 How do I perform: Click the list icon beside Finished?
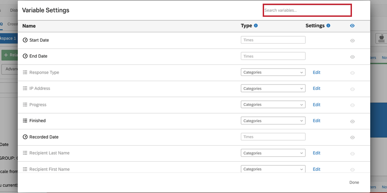[25, 121]
